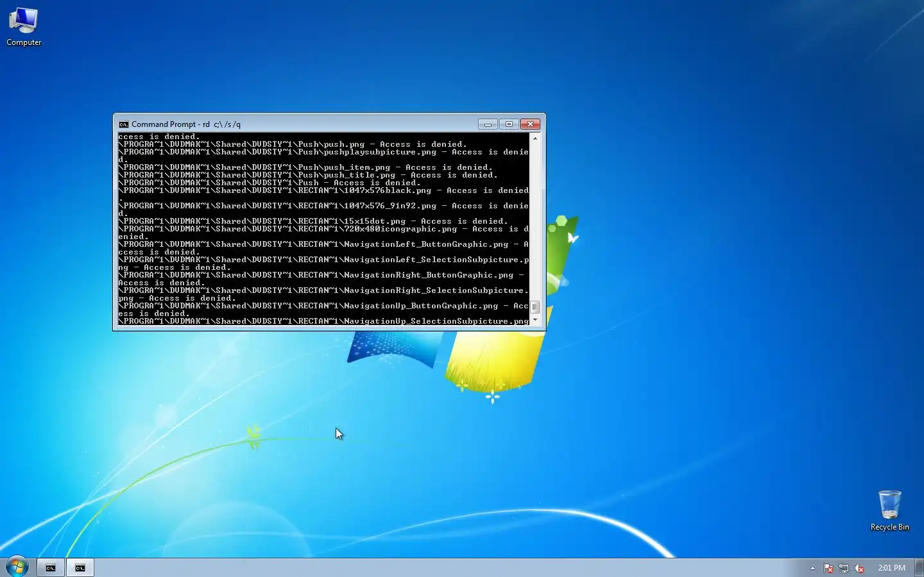The image size is (924, 577).
Task: Click the 'NavigationRight_SelectionSubpicture.' output line
Action: 323,290
